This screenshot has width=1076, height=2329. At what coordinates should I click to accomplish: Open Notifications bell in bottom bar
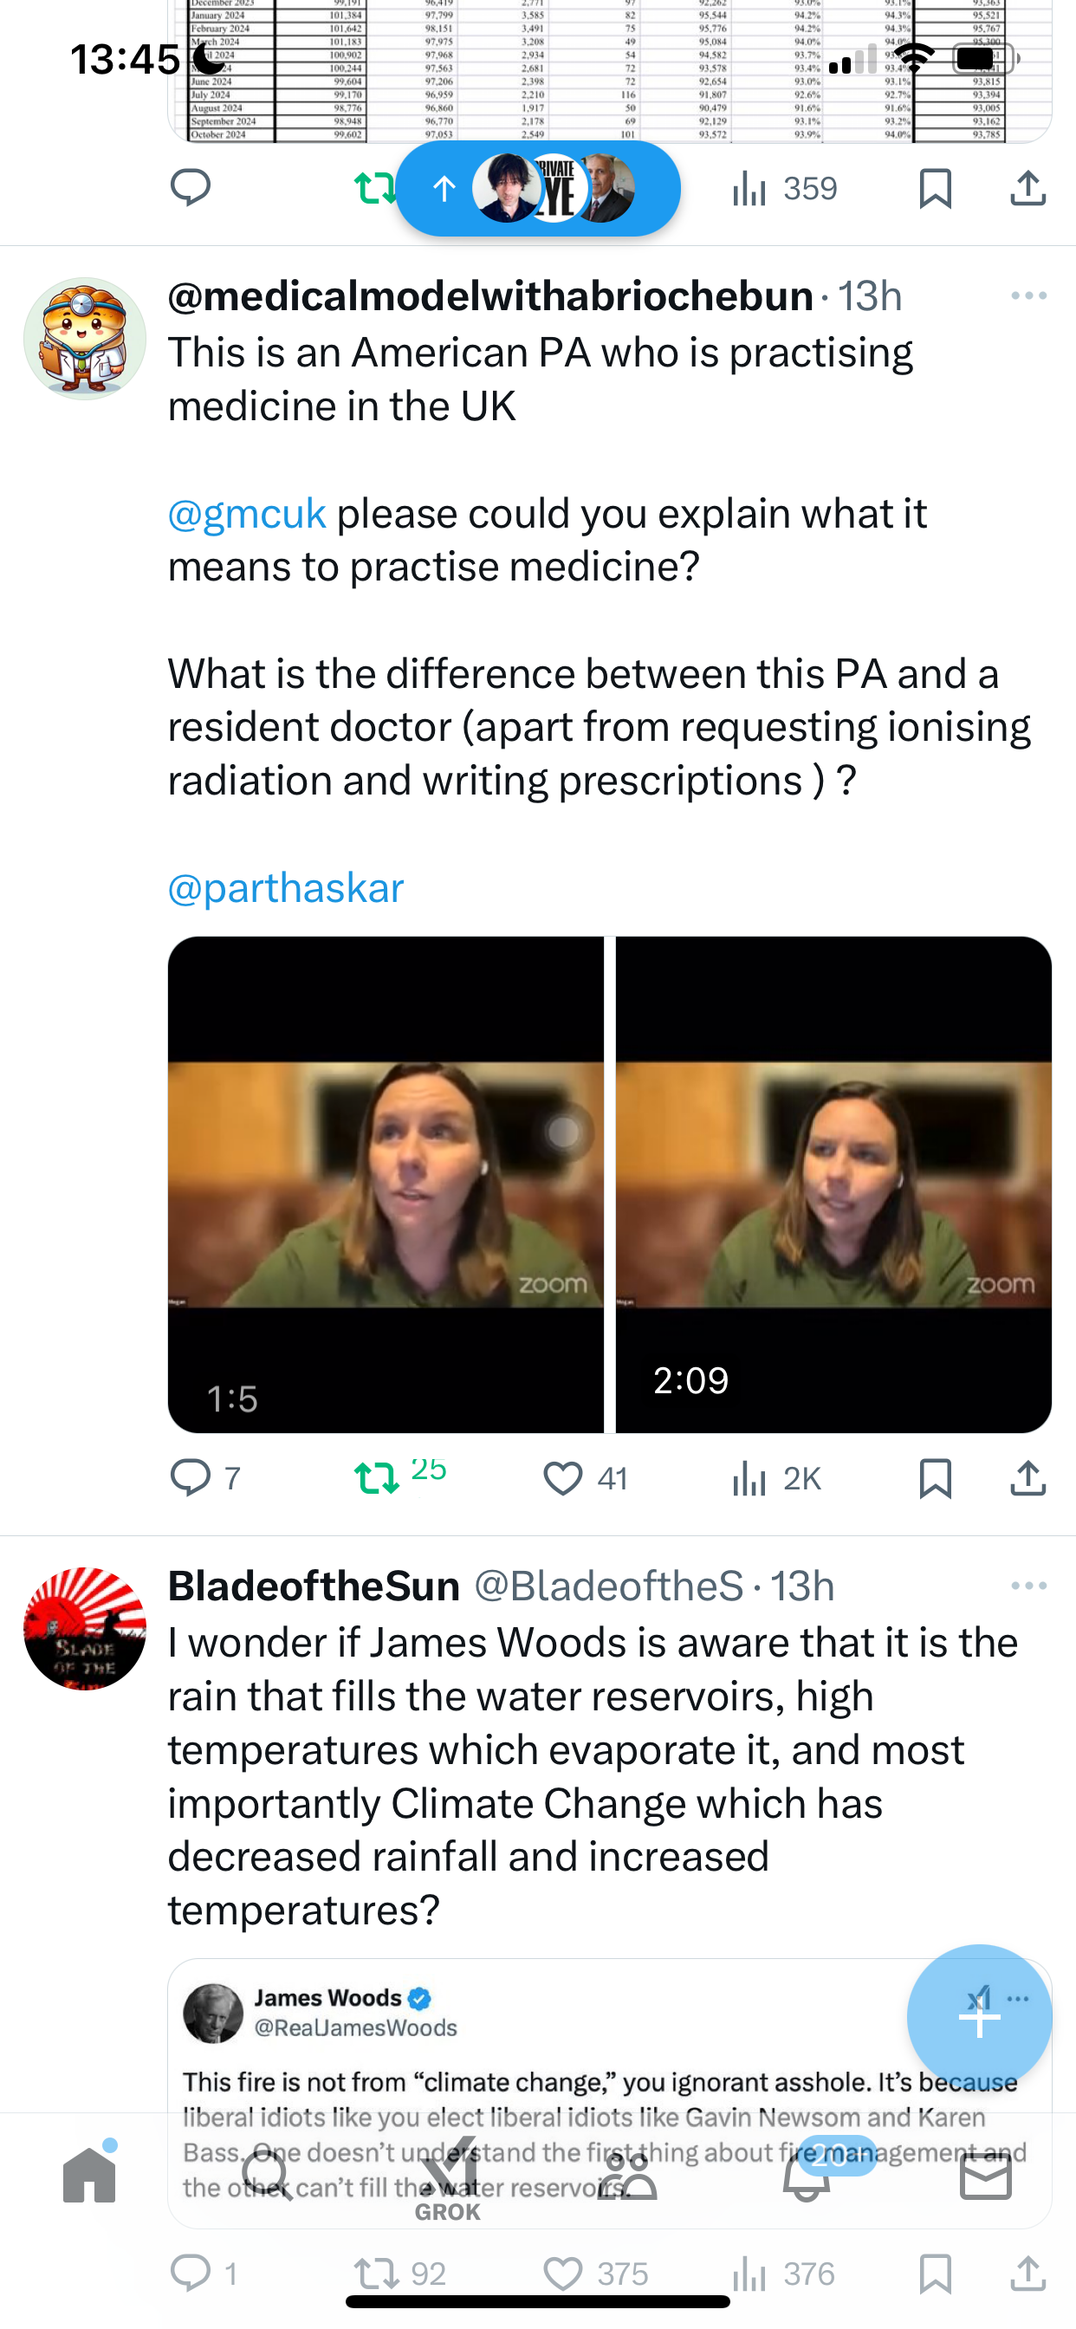pos(807,2175)
